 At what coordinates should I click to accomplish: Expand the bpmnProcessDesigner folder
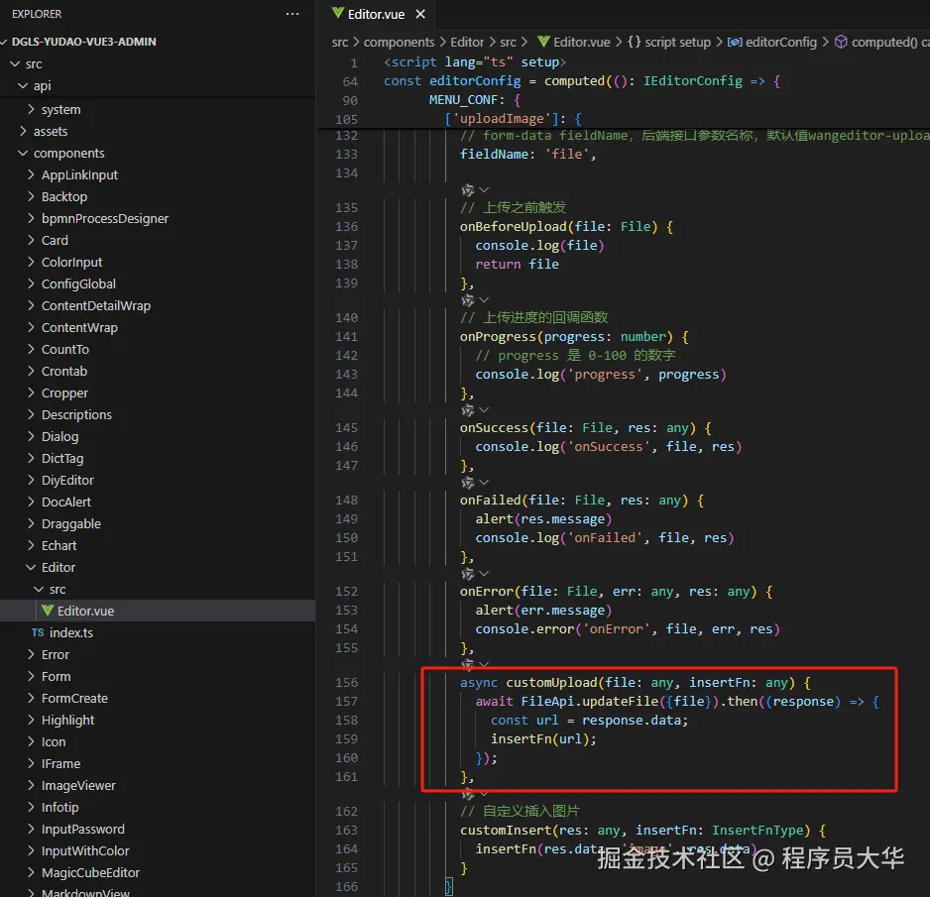31,218
